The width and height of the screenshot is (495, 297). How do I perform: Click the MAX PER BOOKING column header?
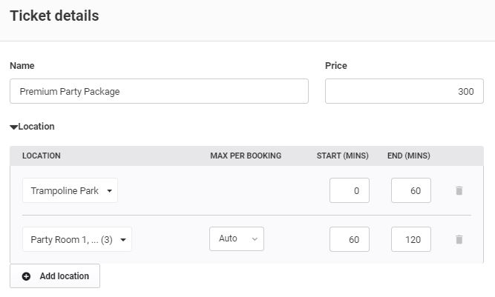(246, 156)
